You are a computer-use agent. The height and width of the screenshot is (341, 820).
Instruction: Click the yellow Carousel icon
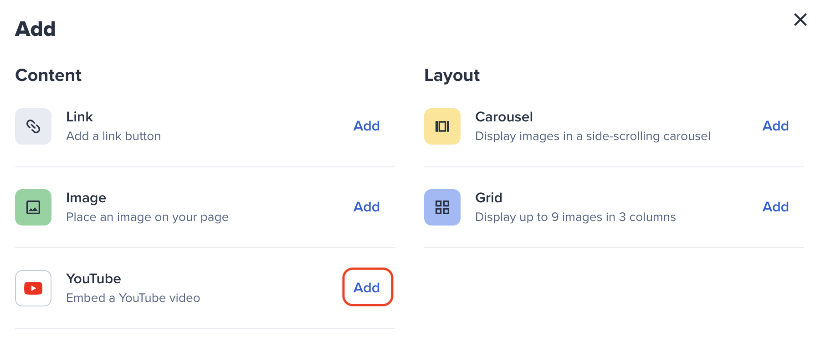tap(442, 126)
